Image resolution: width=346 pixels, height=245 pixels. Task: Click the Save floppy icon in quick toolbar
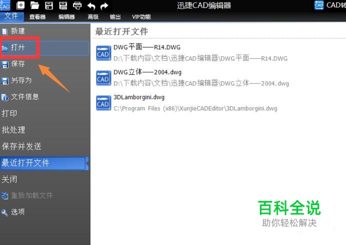point(49,5)
